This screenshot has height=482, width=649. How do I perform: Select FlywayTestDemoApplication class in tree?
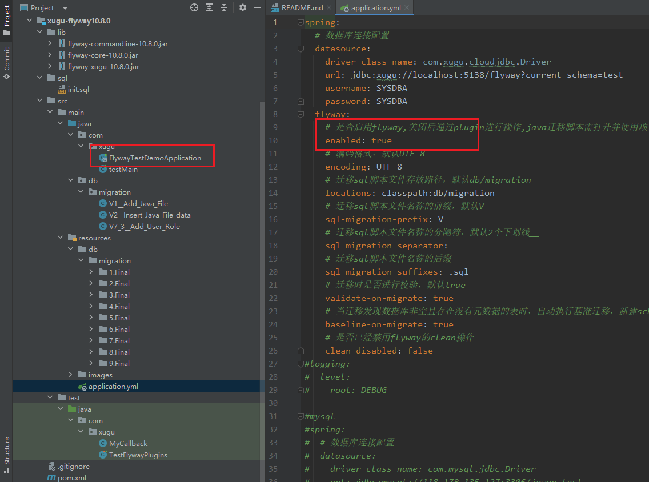154,158
